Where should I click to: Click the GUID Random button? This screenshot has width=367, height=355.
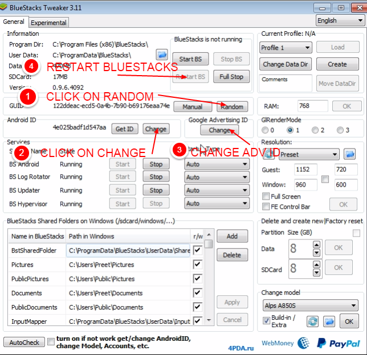(232, 107)
